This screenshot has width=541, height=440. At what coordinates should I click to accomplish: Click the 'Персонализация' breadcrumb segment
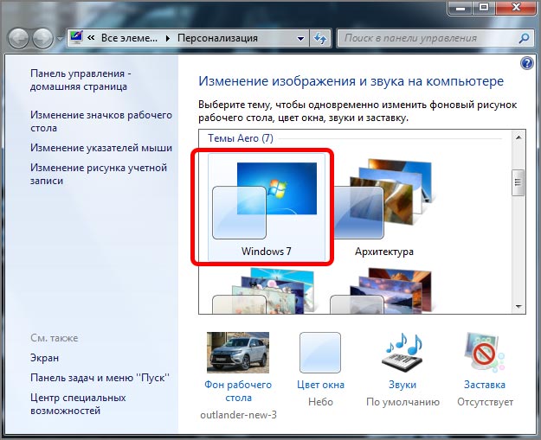click(218, 38)
